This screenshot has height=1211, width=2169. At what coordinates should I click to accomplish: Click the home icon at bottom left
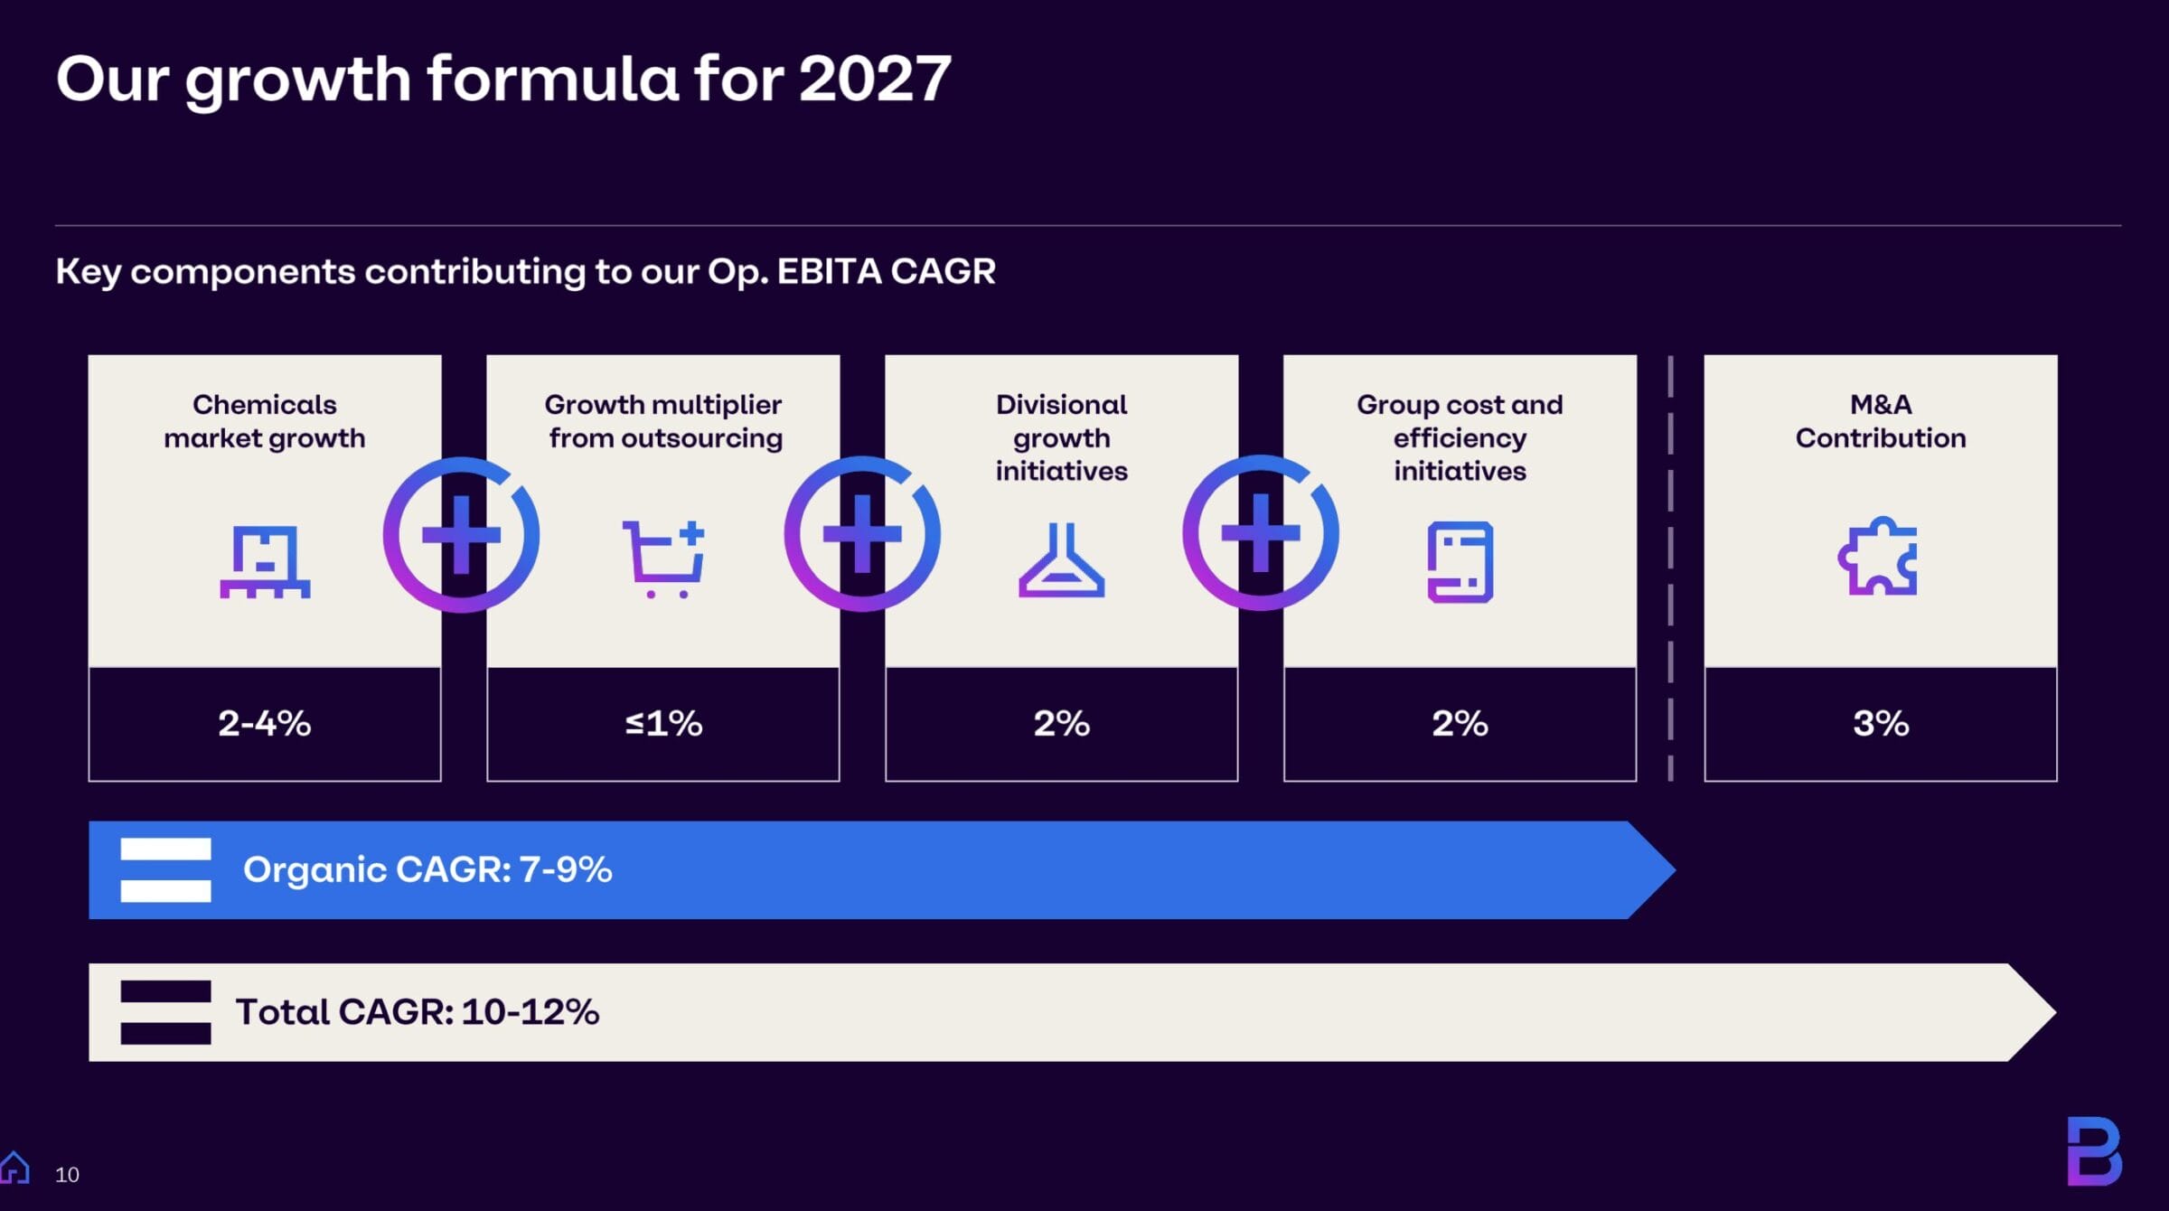14,1168
